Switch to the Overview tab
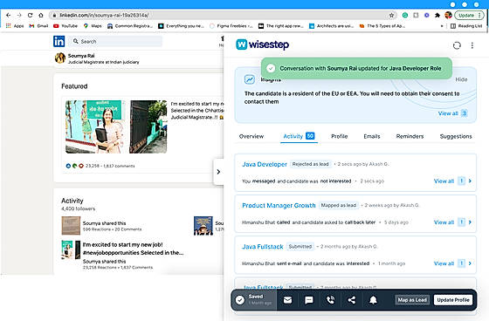This screenshot has height=321, width=489. [251, 136]
